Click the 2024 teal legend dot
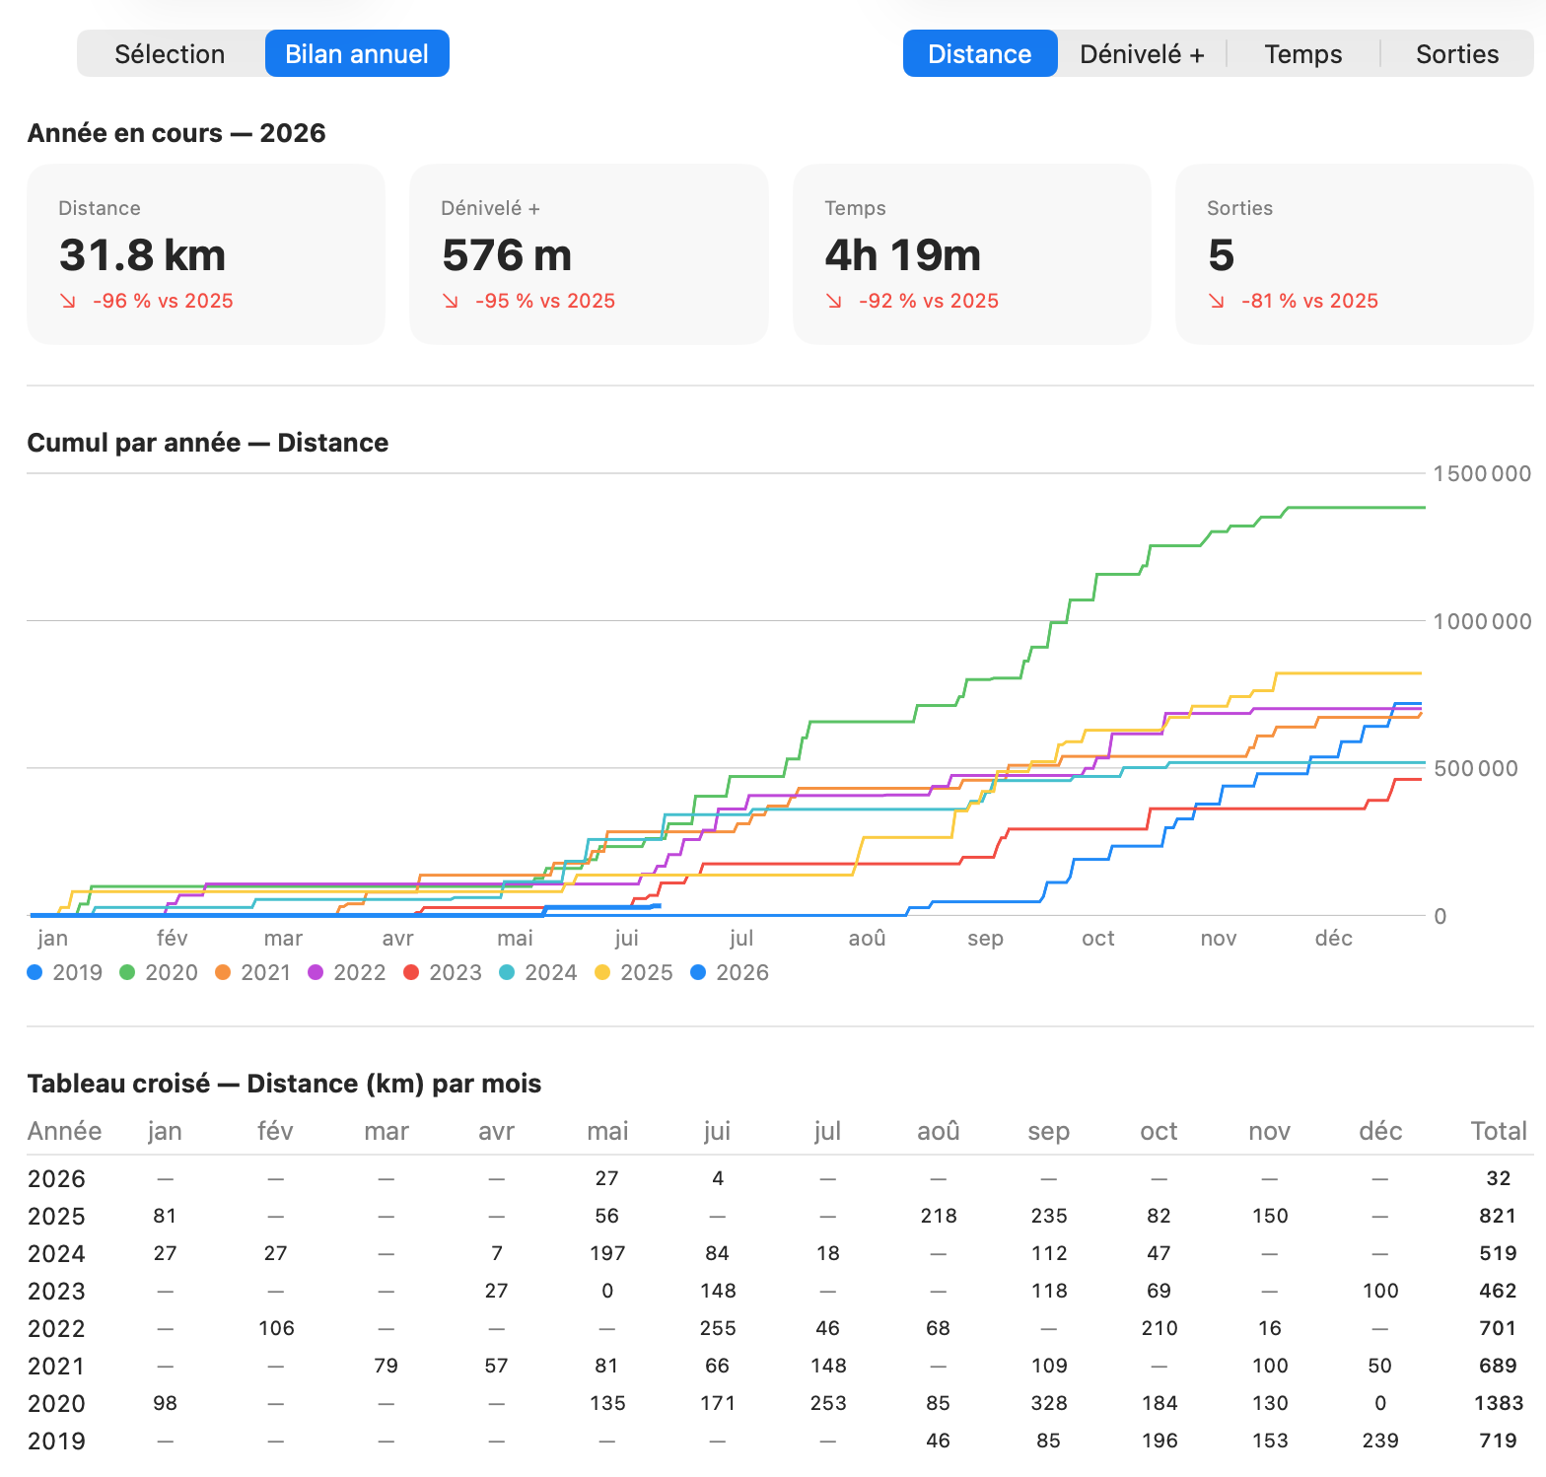 point(507,972)
